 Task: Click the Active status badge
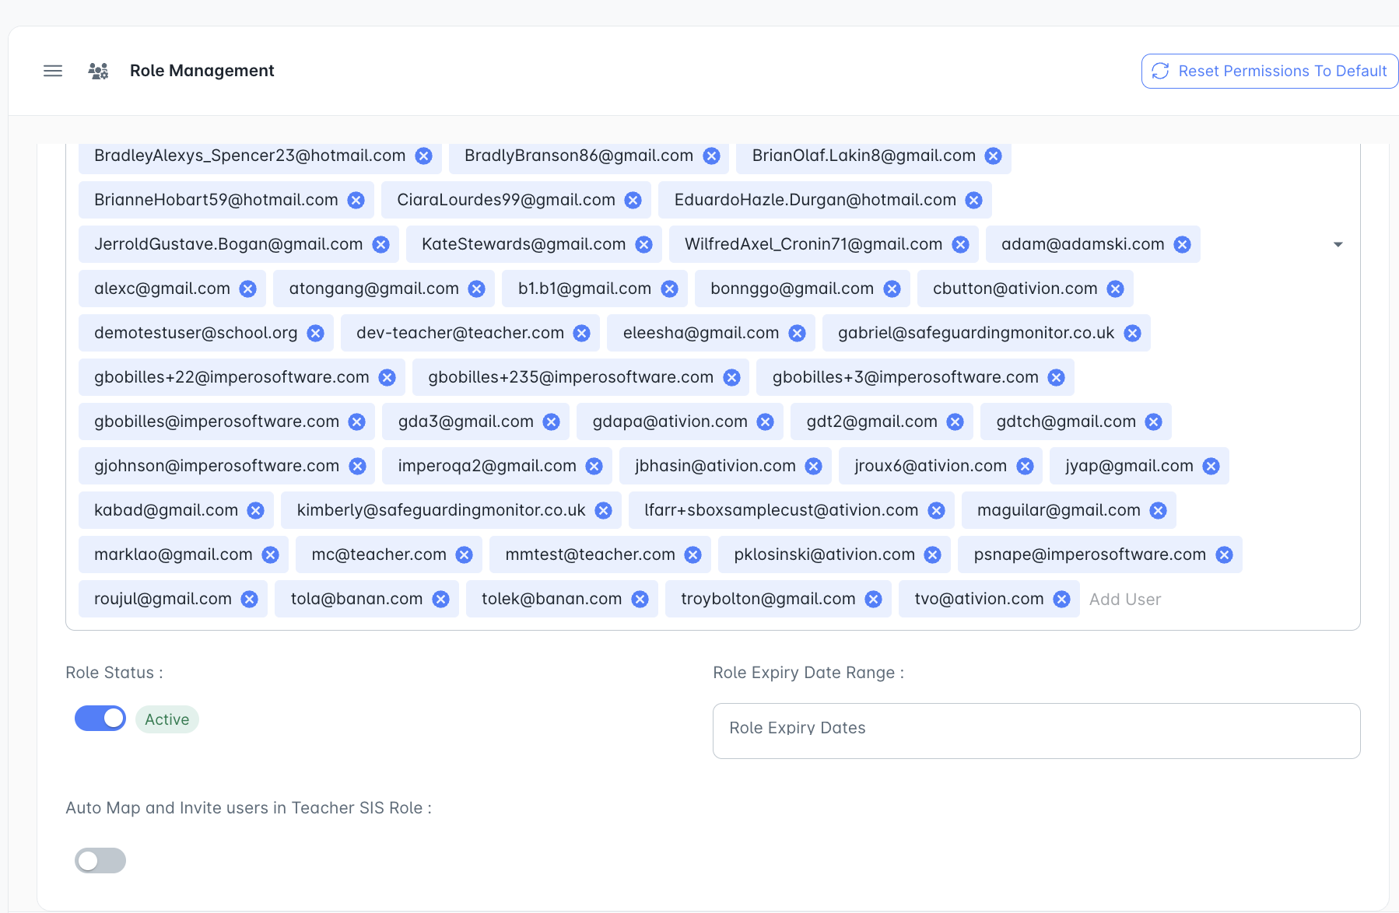point(167,719)
